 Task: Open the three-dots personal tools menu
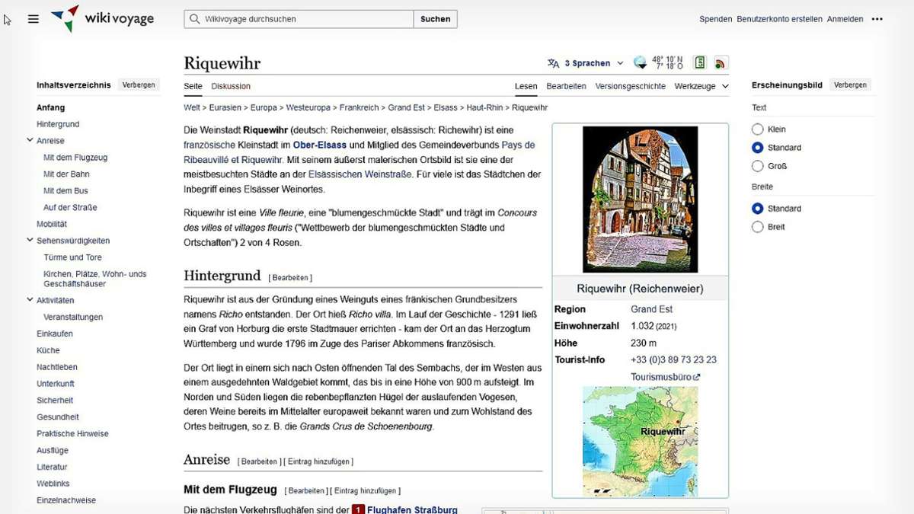pyautogui.click(x=877, y=19)
